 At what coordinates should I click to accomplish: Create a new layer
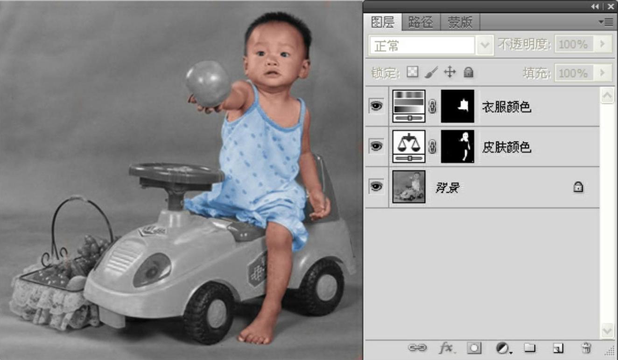558,348
